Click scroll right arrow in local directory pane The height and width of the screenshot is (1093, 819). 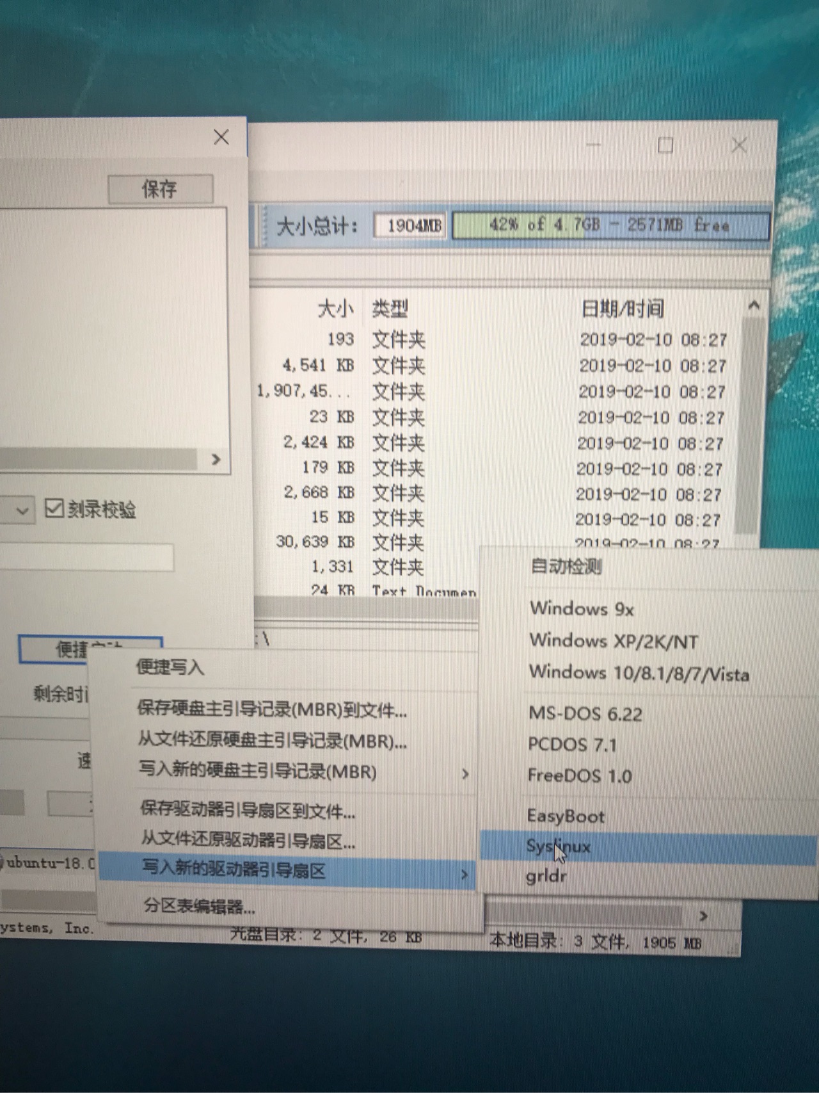[x=704, y=916]
